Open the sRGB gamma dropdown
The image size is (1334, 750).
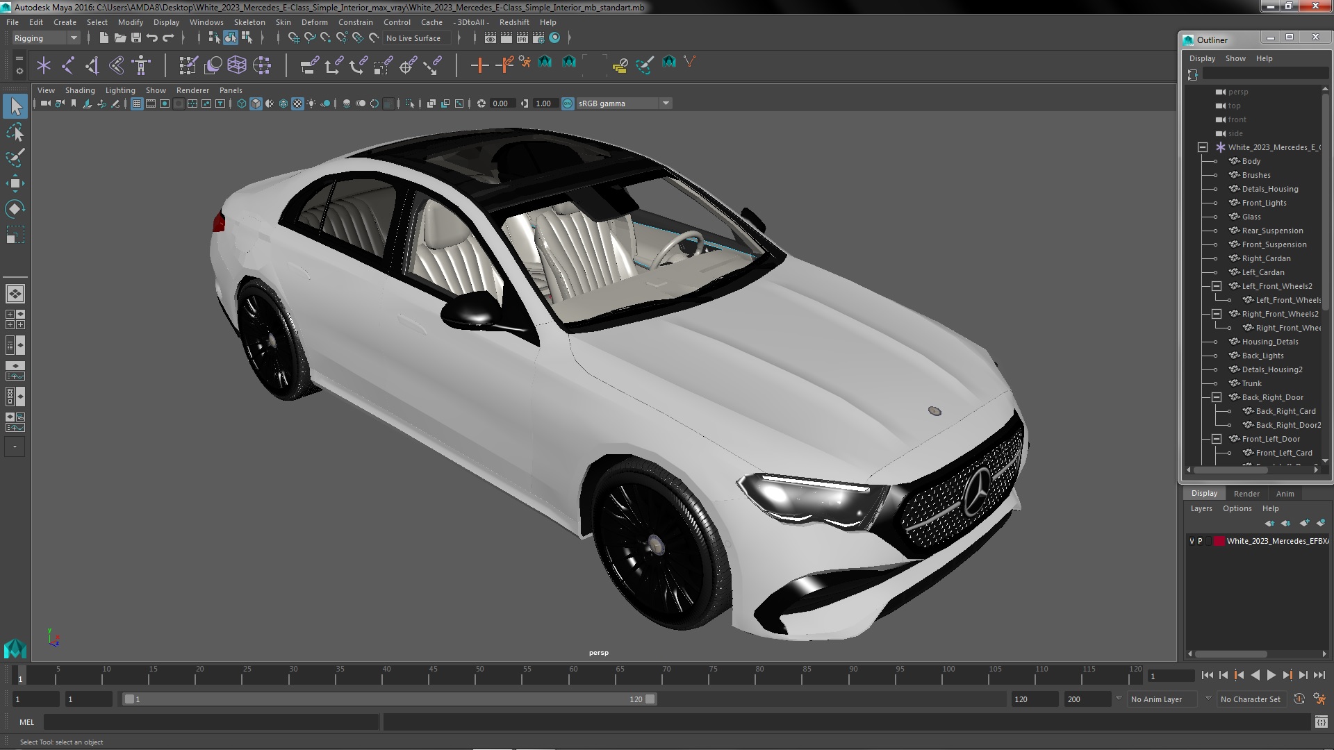click(x=624, y=103)
